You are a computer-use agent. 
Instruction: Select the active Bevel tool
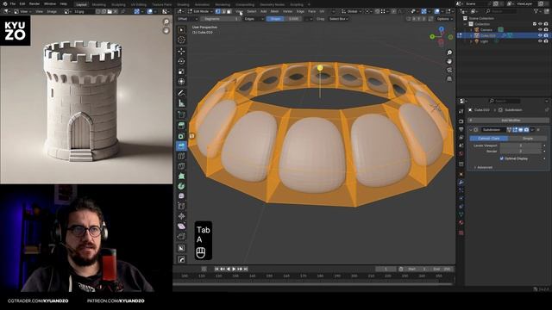[181, 146]
